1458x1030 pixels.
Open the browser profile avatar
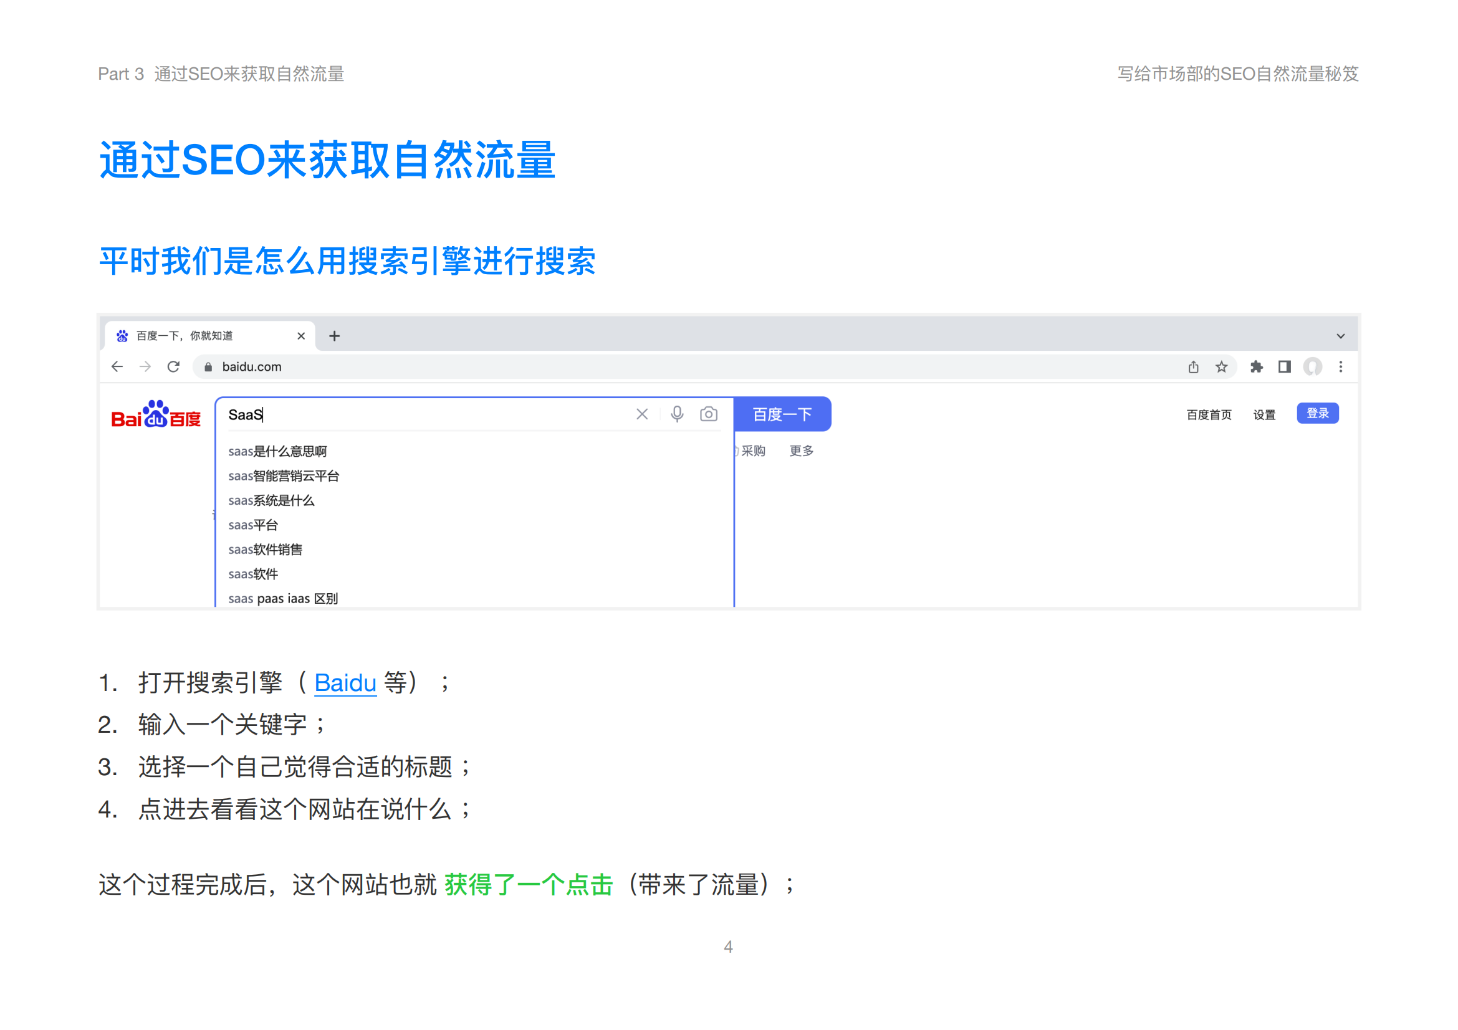tap(1312, 367)
